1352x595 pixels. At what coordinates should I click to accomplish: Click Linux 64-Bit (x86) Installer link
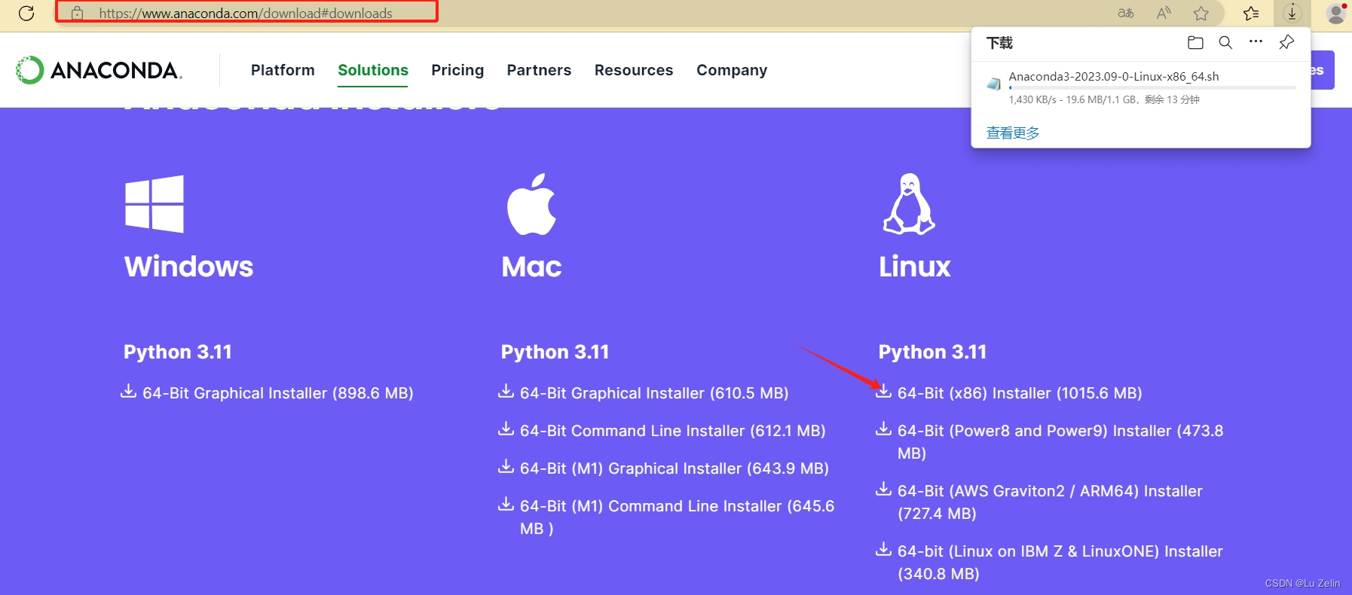(x=1020, y=393)
